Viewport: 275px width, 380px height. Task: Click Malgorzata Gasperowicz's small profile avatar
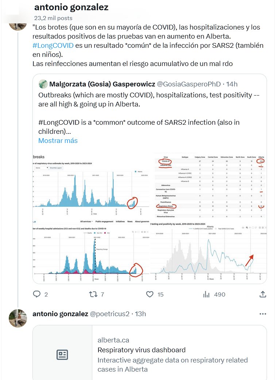coord(43,84)
